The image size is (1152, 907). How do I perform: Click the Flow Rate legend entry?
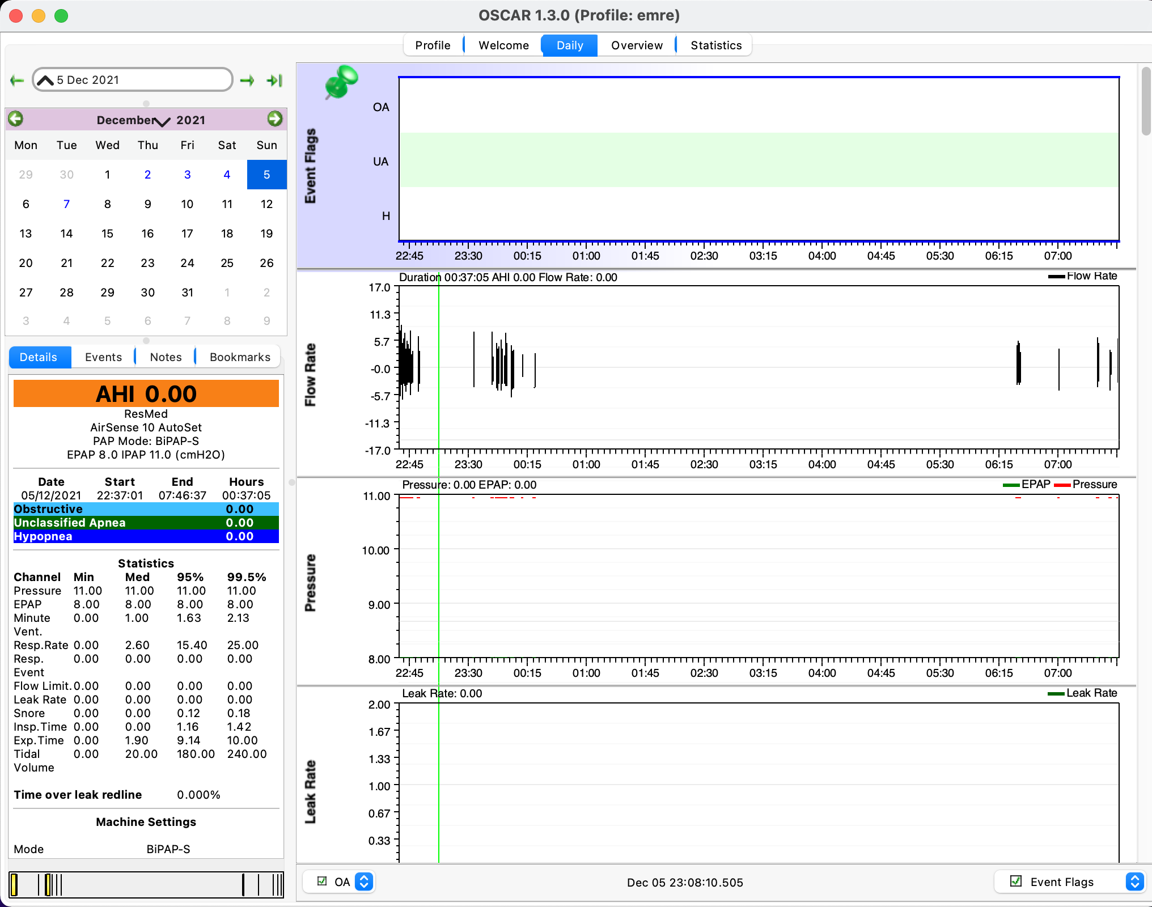tap(1083, 276)
